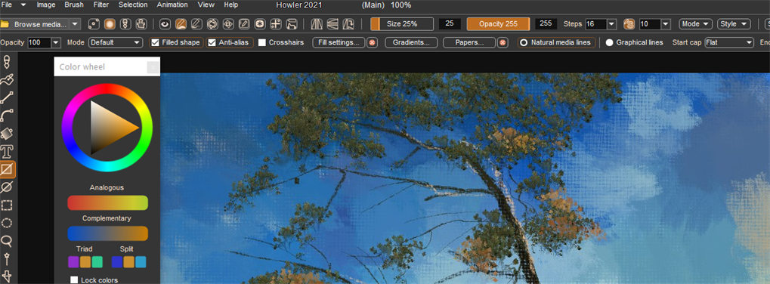Open the Filter menu
The width and height of the screenshot is (770, 284).
101,5
